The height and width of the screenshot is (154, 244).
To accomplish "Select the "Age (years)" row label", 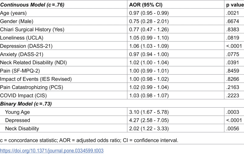I will point(13,13).
